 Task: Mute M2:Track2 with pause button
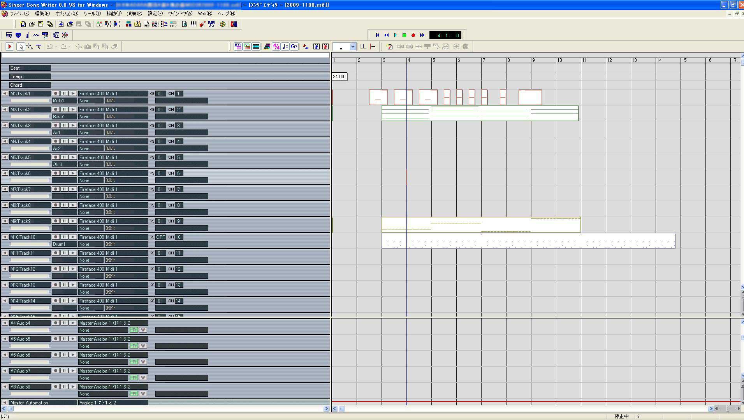point(64,109)
